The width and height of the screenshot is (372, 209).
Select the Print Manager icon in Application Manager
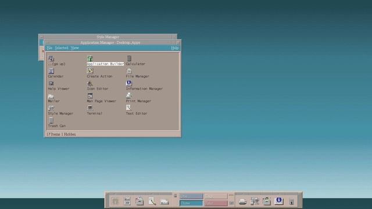coord(129,95)
